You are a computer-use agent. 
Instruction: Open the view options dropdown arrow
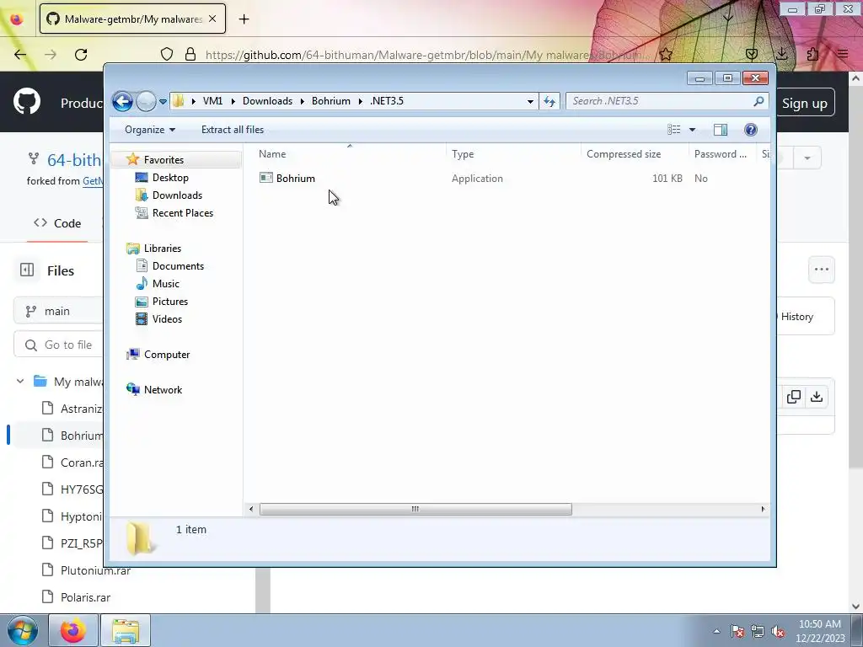point(693,130)
